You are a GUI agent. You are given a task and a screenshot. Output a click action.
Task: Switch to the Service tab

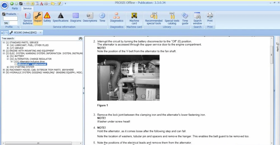click(x=27, y=9)
